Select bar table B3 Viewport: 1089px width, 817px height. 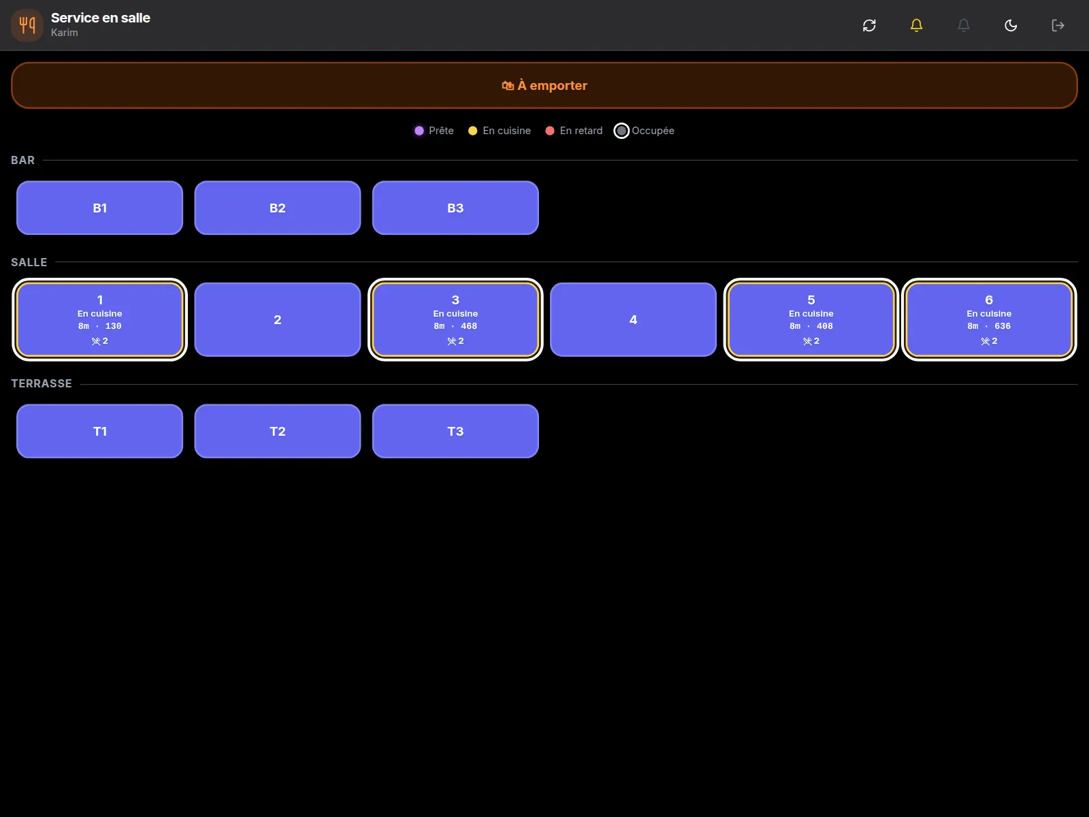point(455,208)
